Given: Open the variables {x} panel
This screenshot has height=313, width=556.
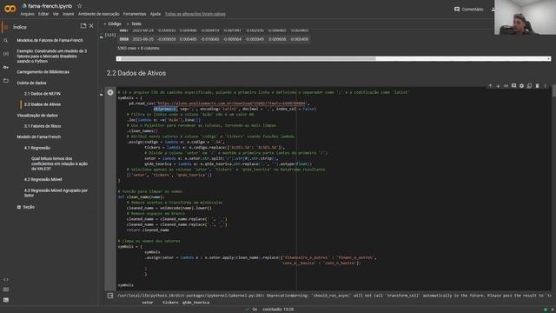Looking at the screenshot, I should click(x=6, y=54).
